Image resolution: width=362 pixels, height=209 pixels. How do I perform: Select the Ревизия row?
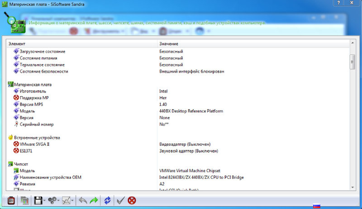click(x=178, y=184)
